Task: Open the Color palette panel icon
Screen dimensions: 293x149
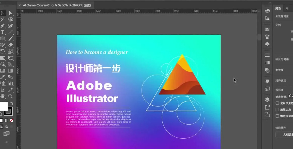Action: tap(267, 11)
